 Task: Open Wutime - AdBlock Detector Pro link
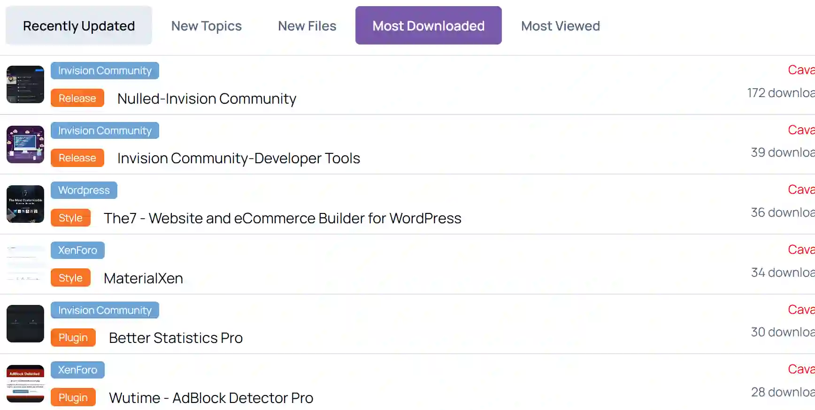(211, 398)
